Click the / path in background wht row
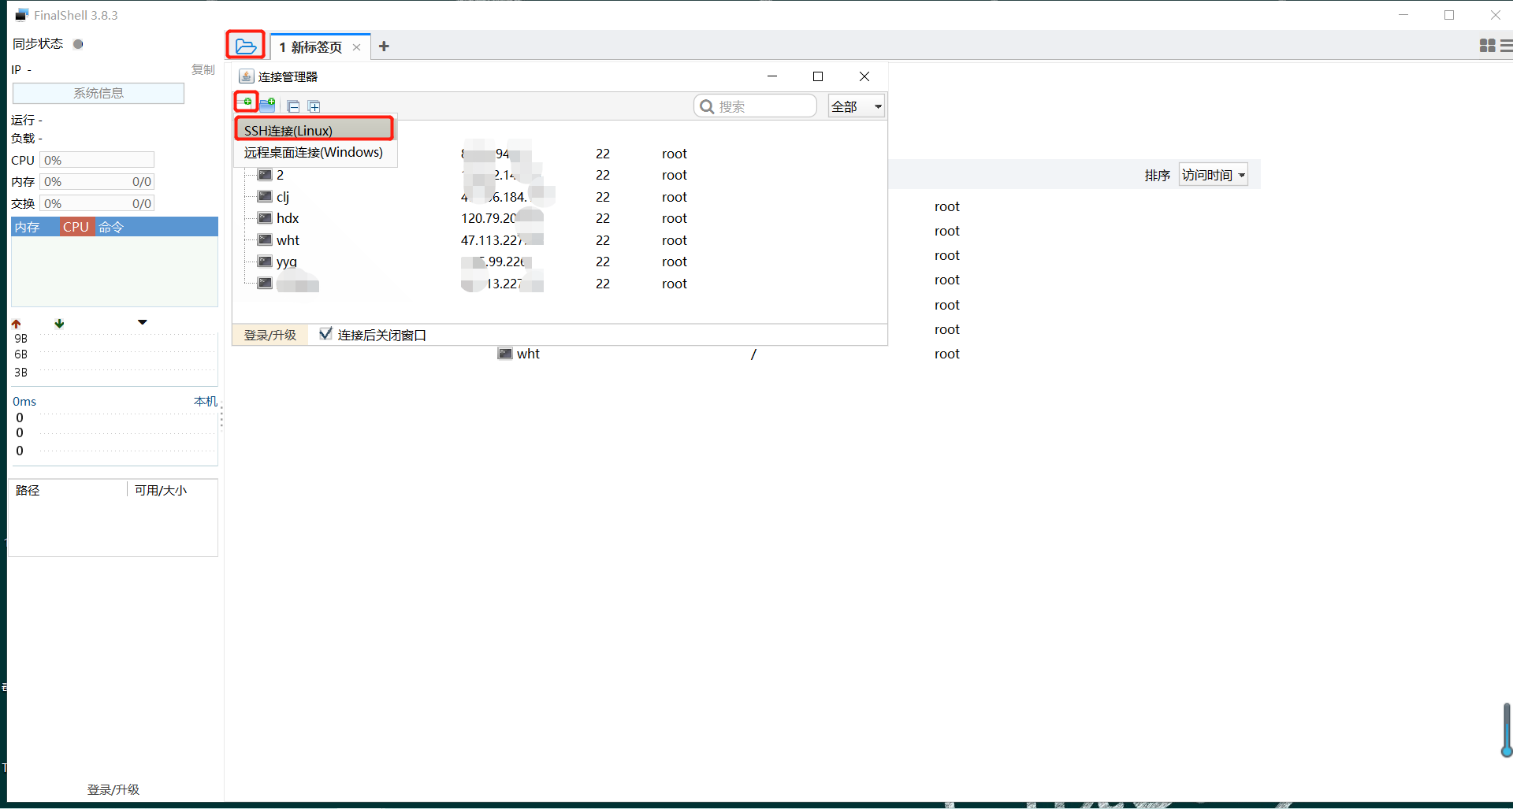 pyautogui.click(x=753, y=354)
